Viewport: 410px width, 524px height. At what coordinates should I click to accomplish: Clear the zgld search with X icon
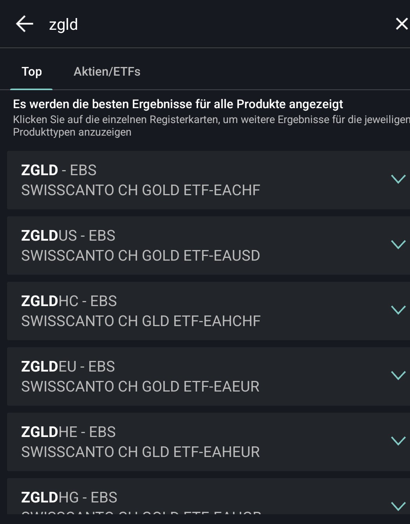[x=401, y=24]
